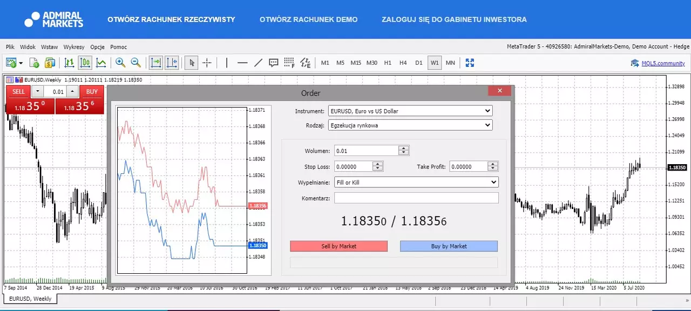Screen dimensions: 691x311
Task: Set timeframe to M30
Action: [x=372, y=63]
